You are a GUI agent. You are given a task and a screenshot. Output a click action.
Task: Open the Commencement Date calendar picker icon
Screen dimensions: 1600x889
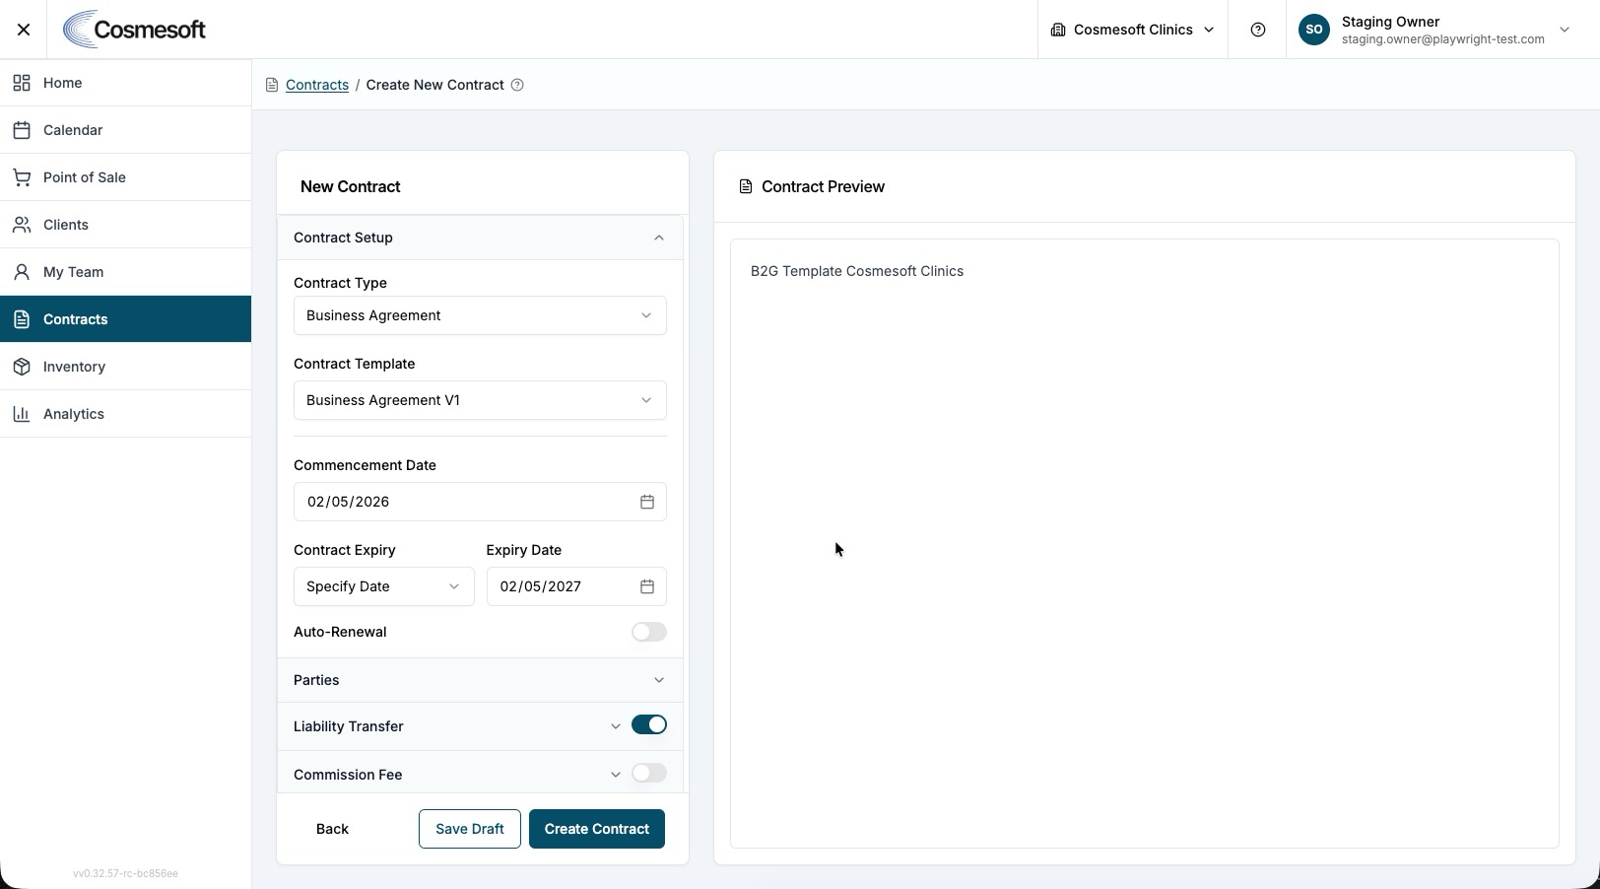647,502
